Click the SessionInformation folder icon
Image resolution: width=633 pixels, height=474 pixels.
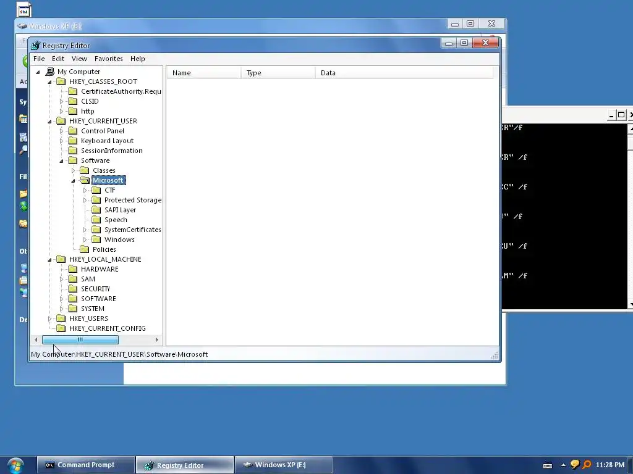tap(73, 151)
